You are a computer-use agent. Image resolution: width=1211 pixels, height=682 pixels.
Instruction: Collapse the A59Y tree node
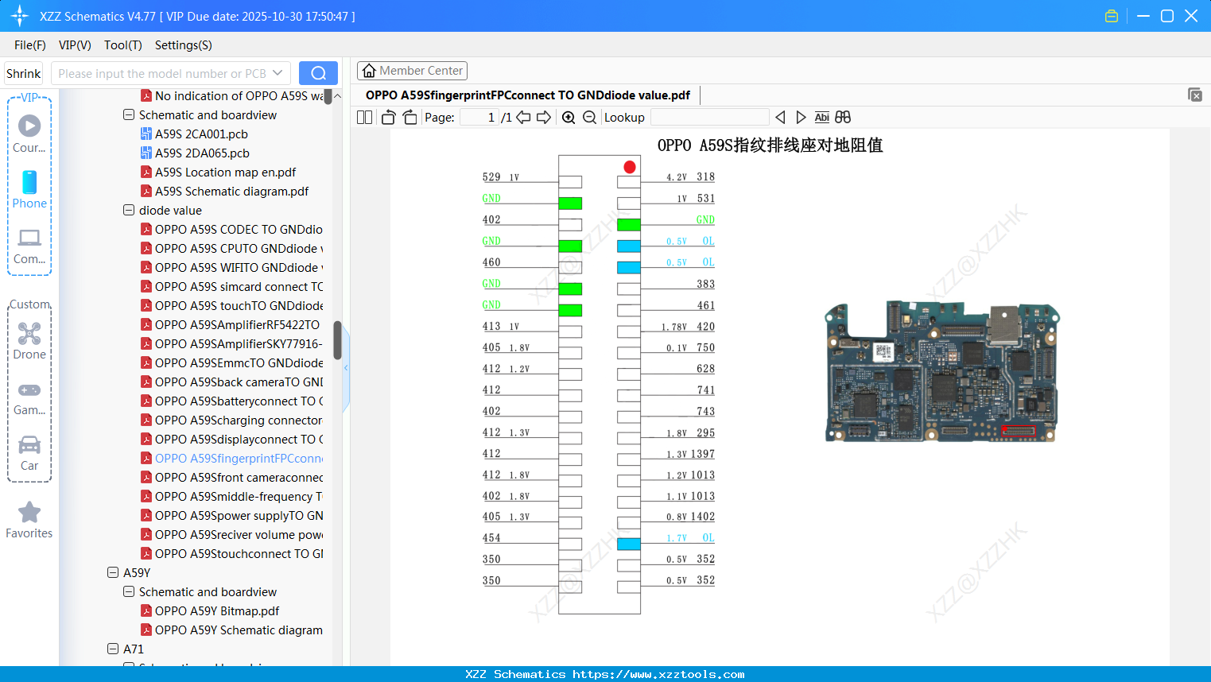(x=112, y=572)
